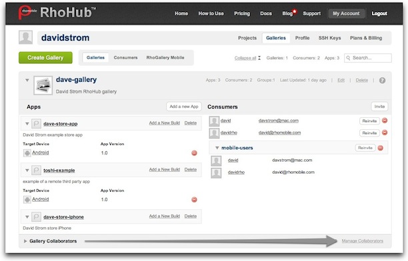Click the davidstrom profile avatar

(26, 37)
